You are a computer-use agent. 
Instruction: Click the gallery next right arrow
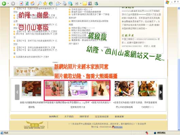161,92
